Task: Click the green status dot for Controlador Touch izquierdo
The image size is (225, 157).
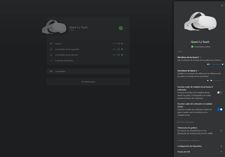Action: (x=122, y=49)
